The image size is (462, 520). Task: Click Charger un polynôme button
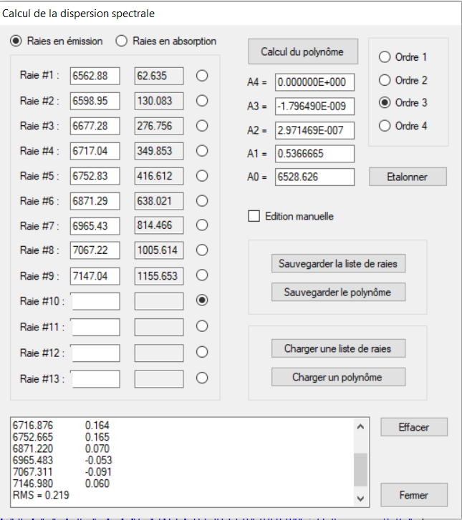[338, 377]
